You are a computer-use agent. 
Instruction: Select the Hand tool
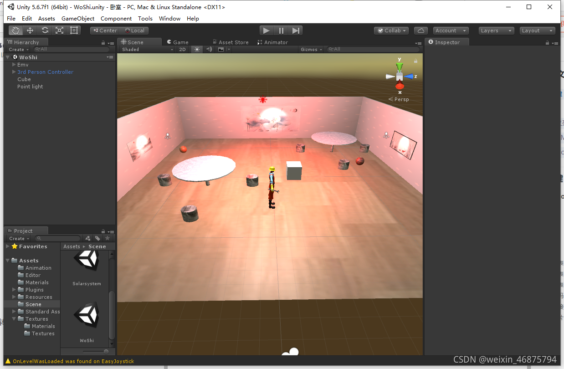click(x=16, y=31)
